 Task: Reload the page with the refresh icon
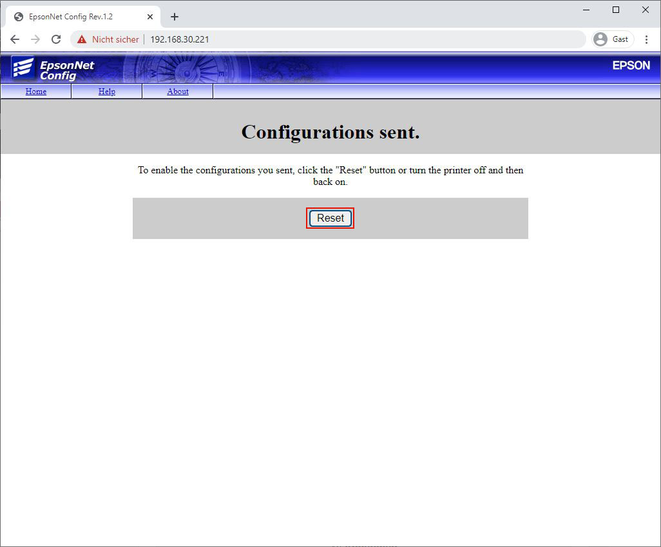click(x=56, y=39)
